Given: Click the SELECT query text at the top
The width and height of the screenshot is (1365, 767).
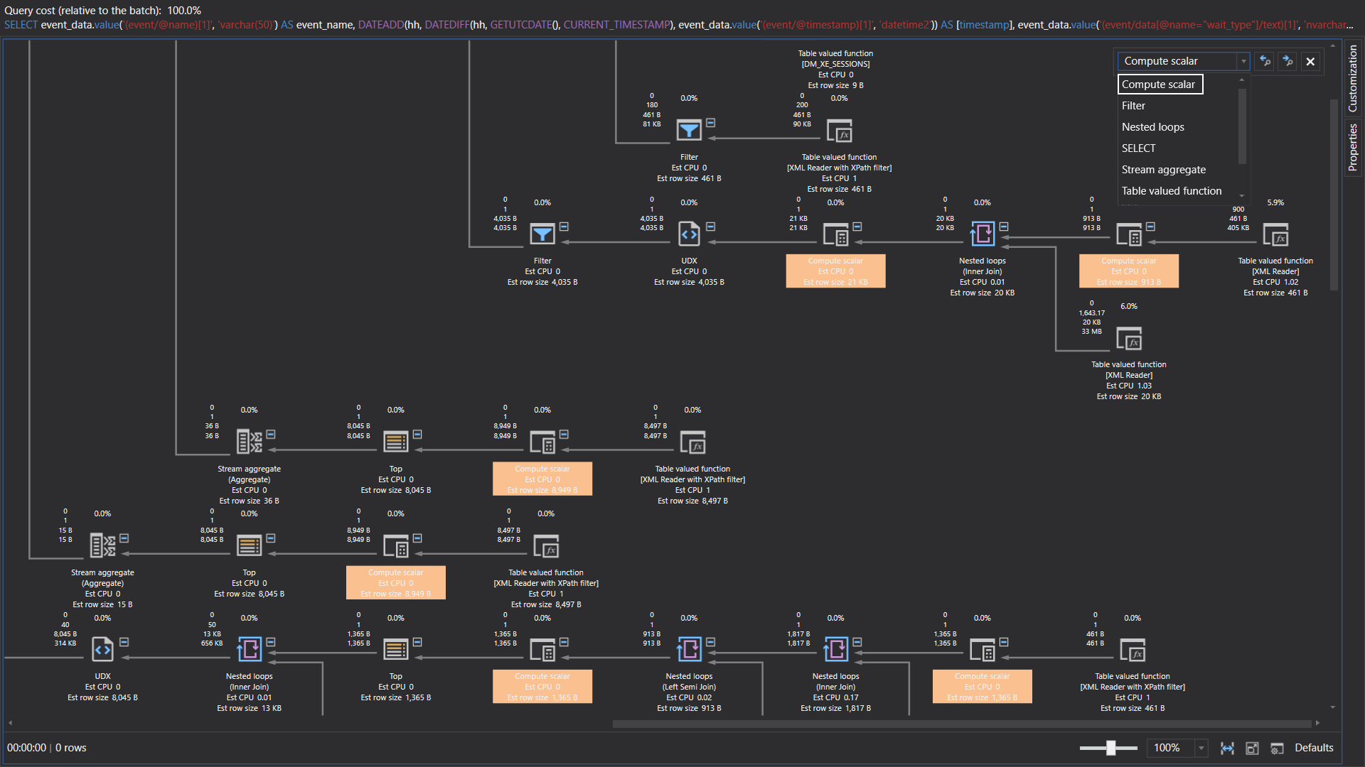Looking at the screenshot, I should coord(679,25).
